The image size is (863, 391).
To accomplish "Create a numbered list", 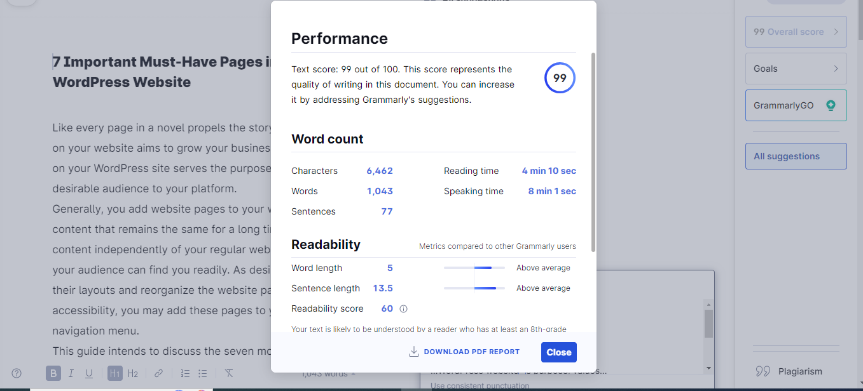I will (x=185, y=373).
